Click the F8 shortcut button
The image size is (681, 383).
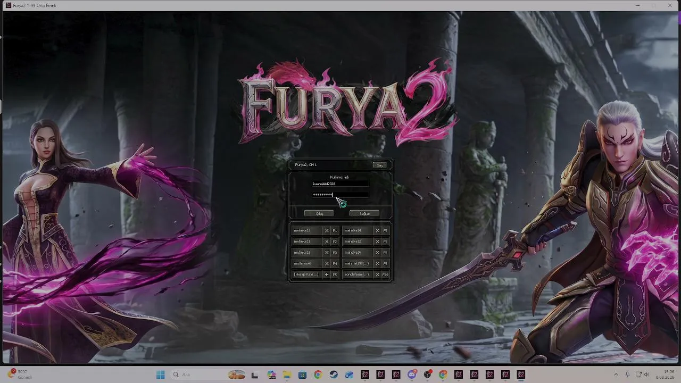point(386,253)
